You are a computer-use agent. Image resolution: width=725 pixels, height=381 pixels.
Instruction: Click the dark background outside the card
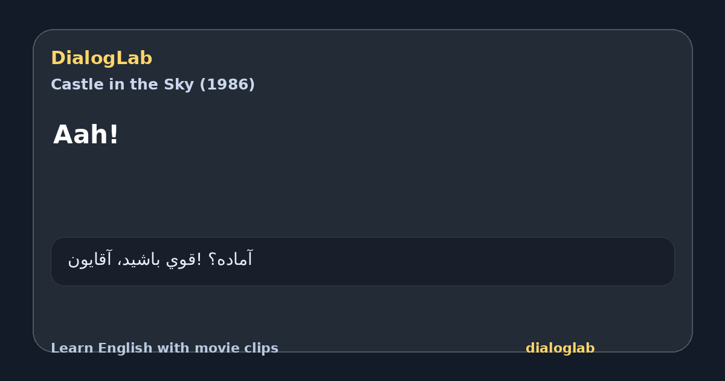tap(362, 13)
